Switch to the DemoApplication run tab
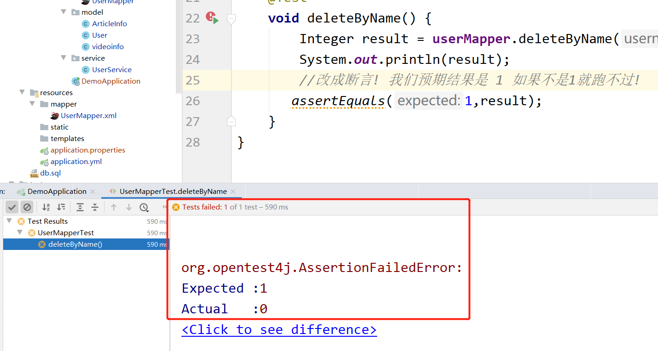This screenshot has width=658, height=351. pos(57,192)
